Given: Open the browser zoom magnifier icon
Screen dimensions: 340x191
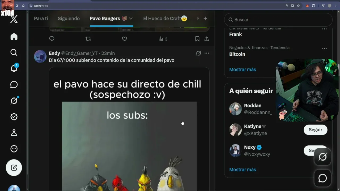Looking at the screenshot, I should click(x=287, y=6).
